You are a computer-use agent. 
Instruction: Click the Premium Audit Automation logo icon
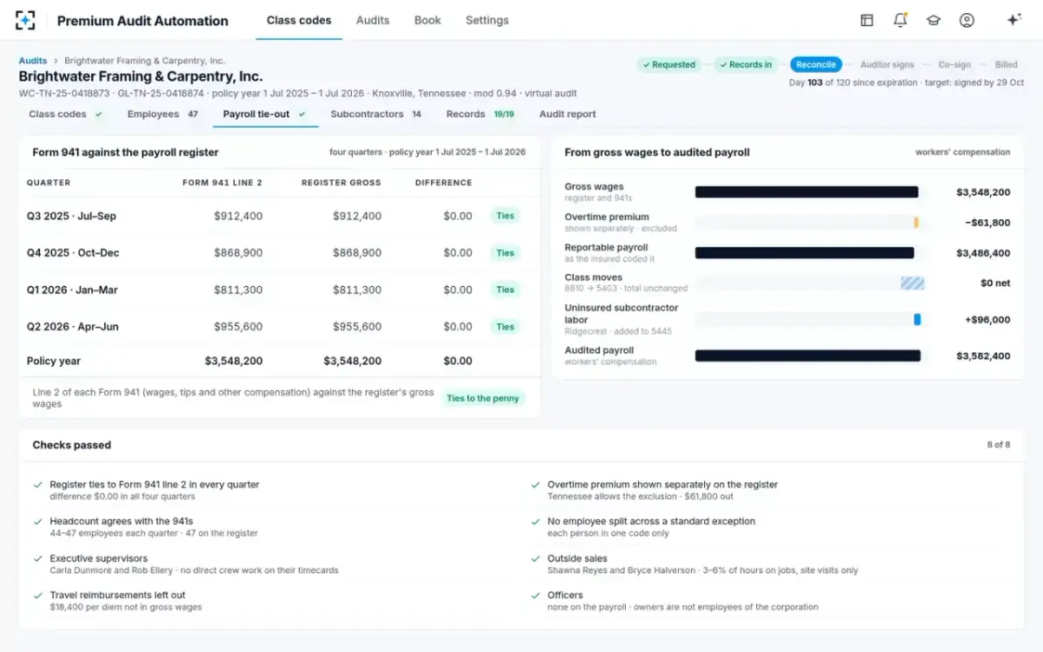tap(25, 20)
